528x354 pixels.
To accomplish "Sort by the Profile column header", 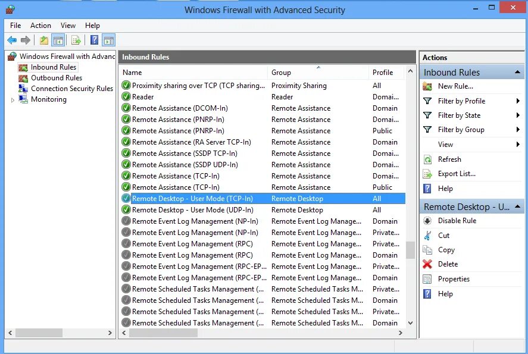I will tap(388, 73).
